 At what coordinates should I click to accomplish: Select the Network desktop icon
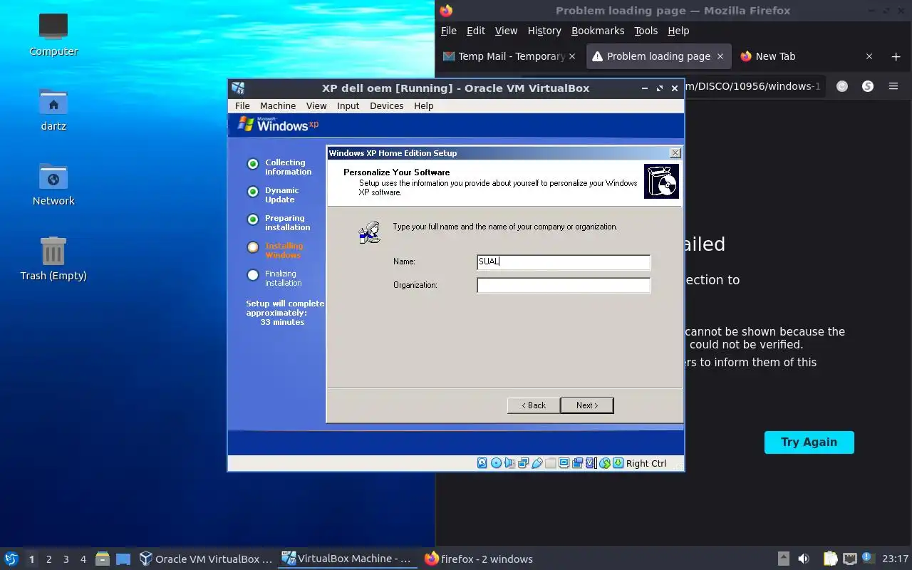tap(53, 184)
